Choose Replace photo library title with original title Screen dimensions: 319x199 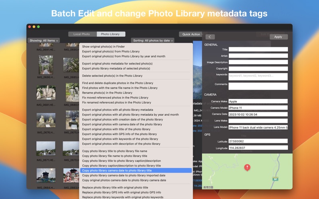(x=136, y=187)
